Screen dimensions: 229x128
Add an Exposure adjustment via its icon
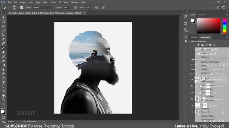point(210,45)
